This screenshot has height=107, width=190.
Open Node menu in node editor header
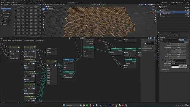click(14, 38)
